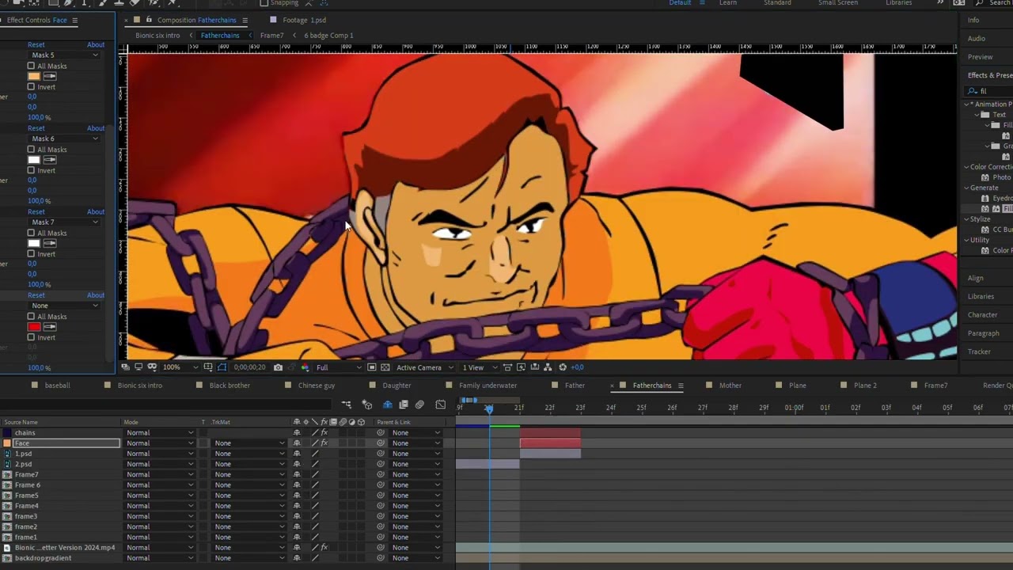Enable the motion blur icon in the timeline

419,405
